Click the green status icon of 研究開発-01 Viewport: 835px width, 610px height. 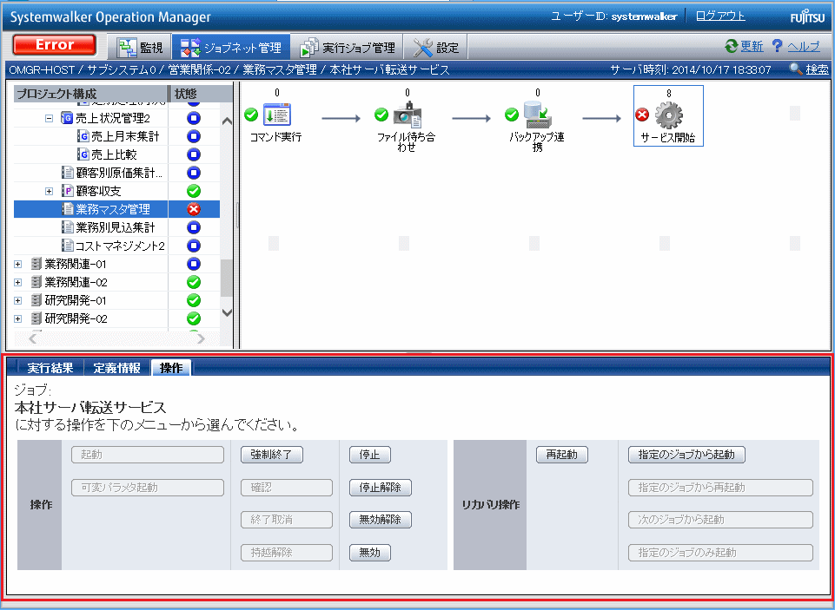(x=194, y=300)
